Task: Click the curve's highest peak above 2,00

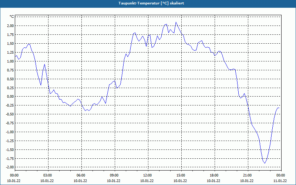Action: coord(176,22)
